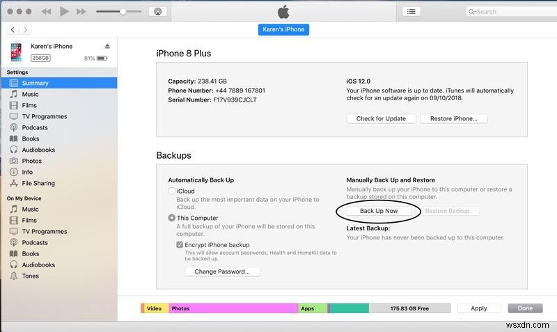Click the Serial Number text
This screenshot has width=557, height=332.
pos(212,100)
